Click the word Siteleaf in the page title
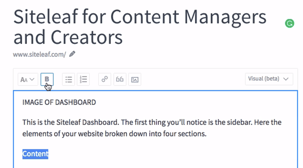The height and width of the screenshot is (168, 303). pos(46,17)
